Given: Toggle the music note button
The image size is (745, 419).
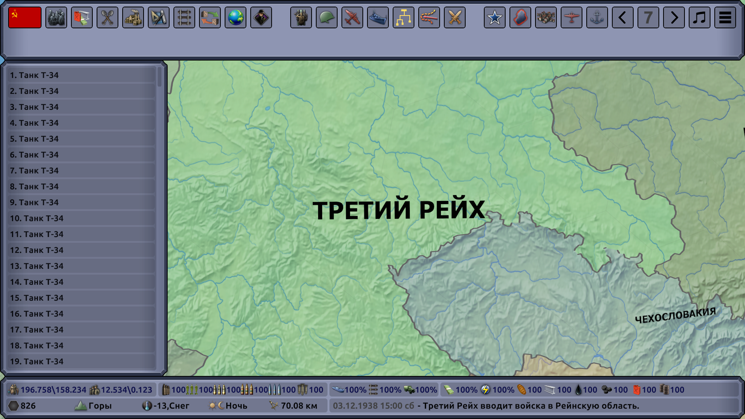Looking at the screenshot, I should [x=700, y=17].
